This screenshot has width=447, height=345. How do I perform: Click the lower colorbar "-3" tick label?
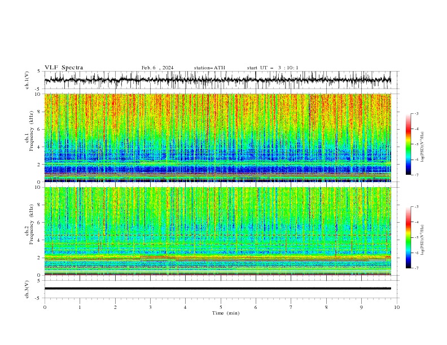tap(417, 207)
